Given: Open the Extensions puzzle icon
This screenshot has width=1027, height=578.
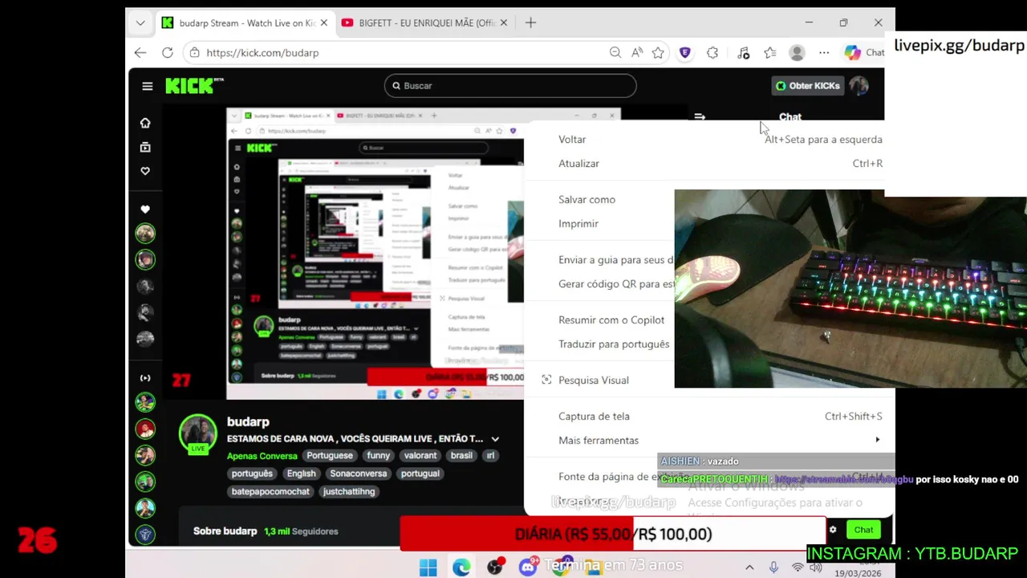Looking at the screenshot, I should pos(712,53).
